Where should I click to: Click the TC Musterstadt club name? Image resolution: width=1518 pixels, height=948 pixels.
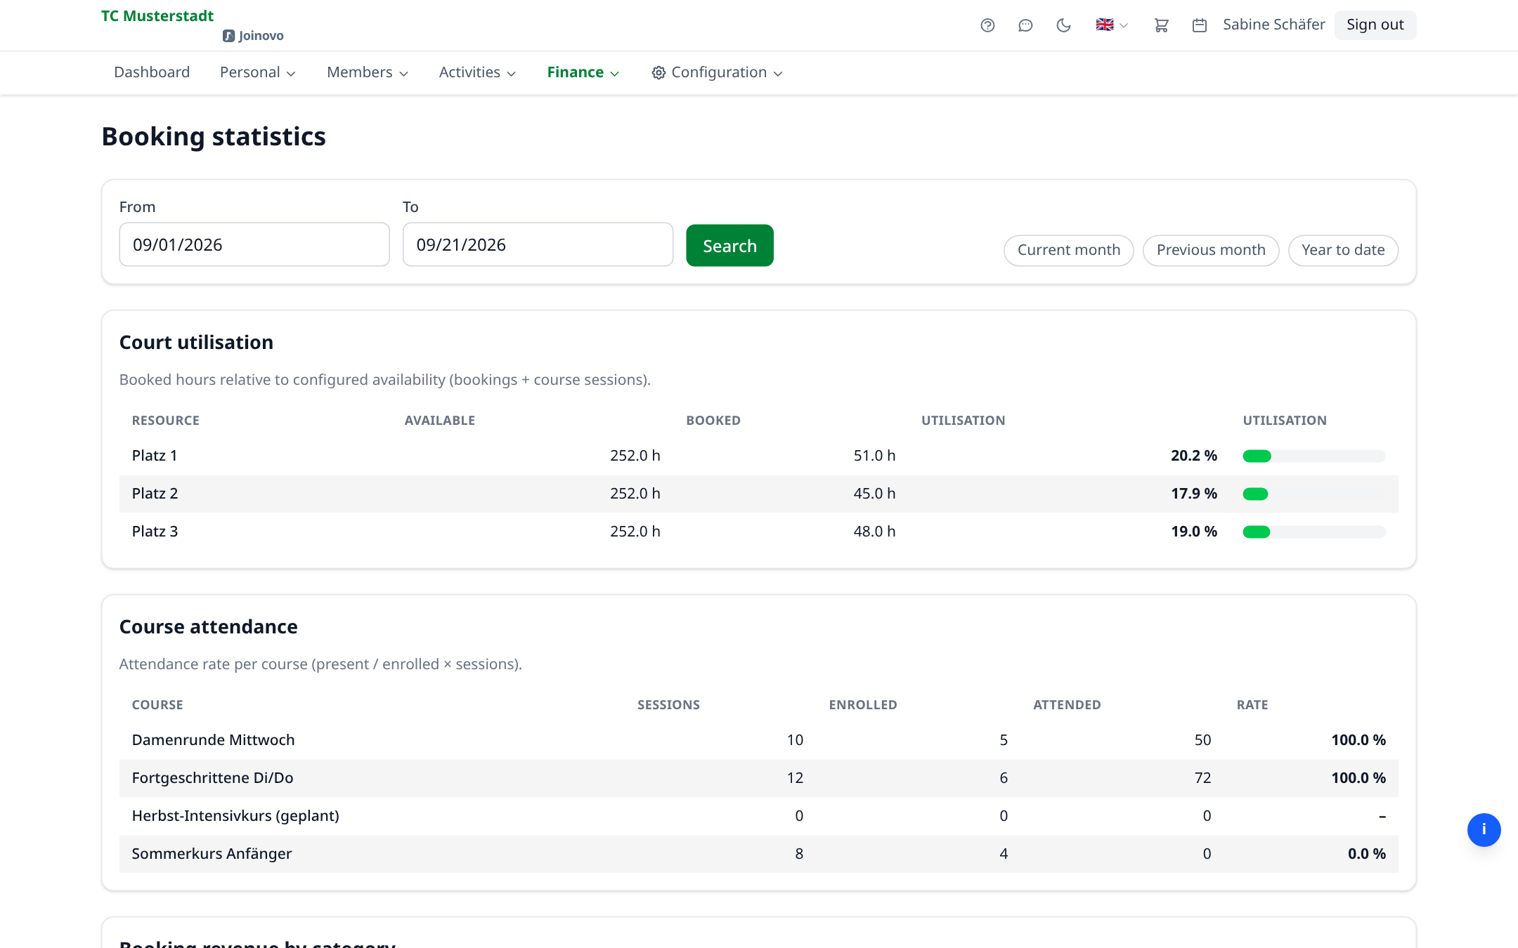[x=157, y=15]
